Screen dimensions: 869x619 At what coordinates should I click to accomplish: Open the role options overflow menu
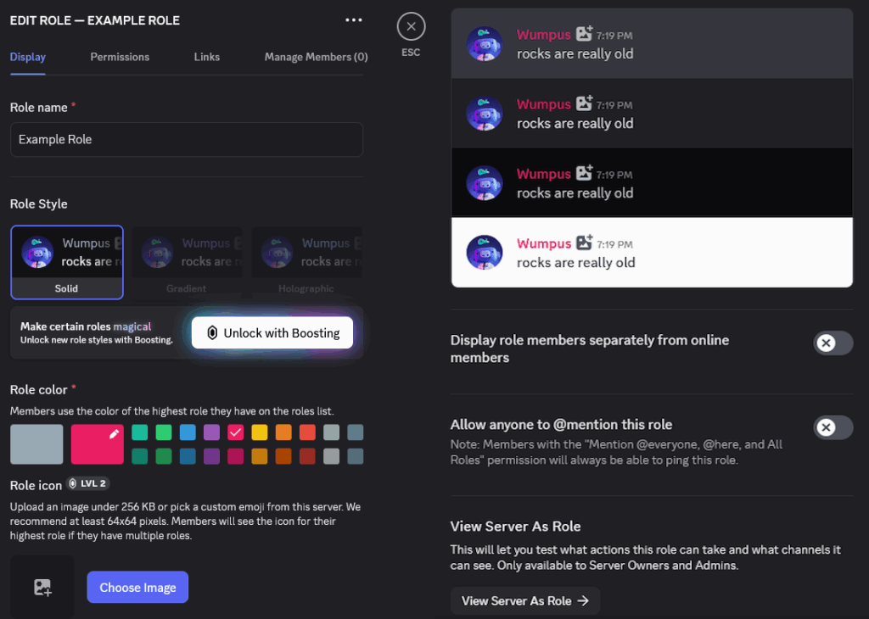354,20
